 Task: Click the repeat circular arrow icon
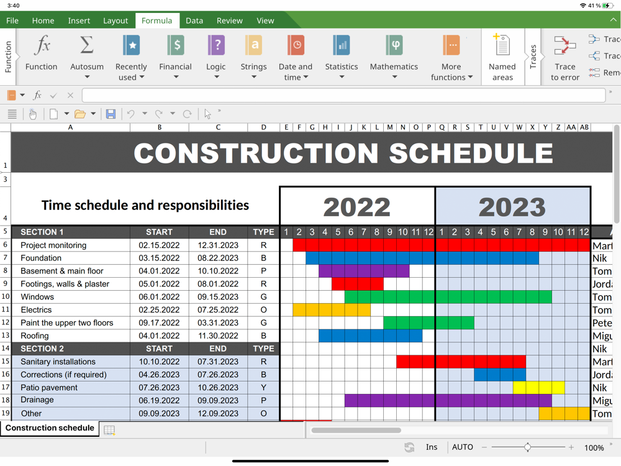click(187, 114)
